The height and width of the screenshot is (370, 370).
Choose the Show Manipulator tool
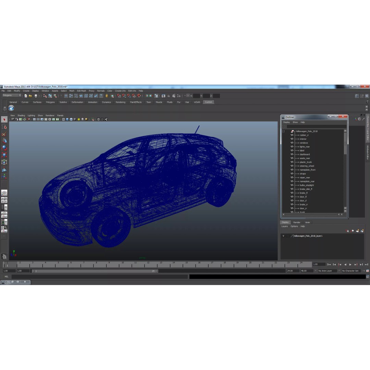[x=4, y=176]
